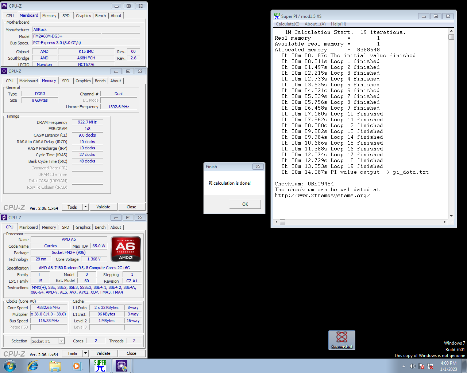The image size is (467, 373).
Task: Open Bench tab in bottom CPU-Z window
Action: tap(100, 227)
